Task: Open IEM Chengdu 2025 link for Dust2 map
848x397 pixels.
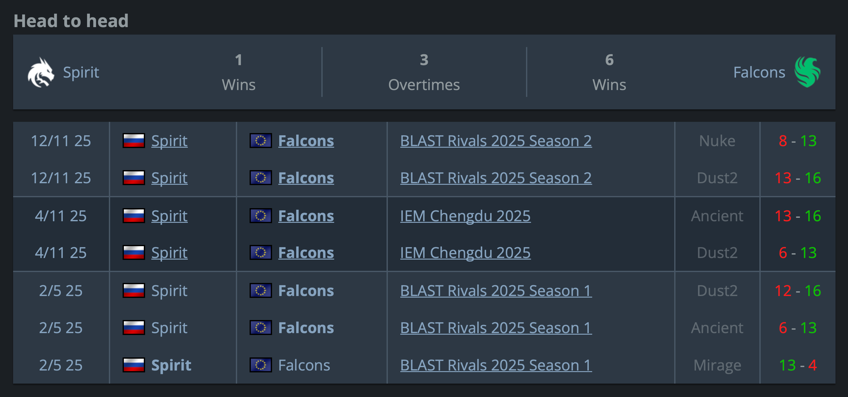Action: 465,253
